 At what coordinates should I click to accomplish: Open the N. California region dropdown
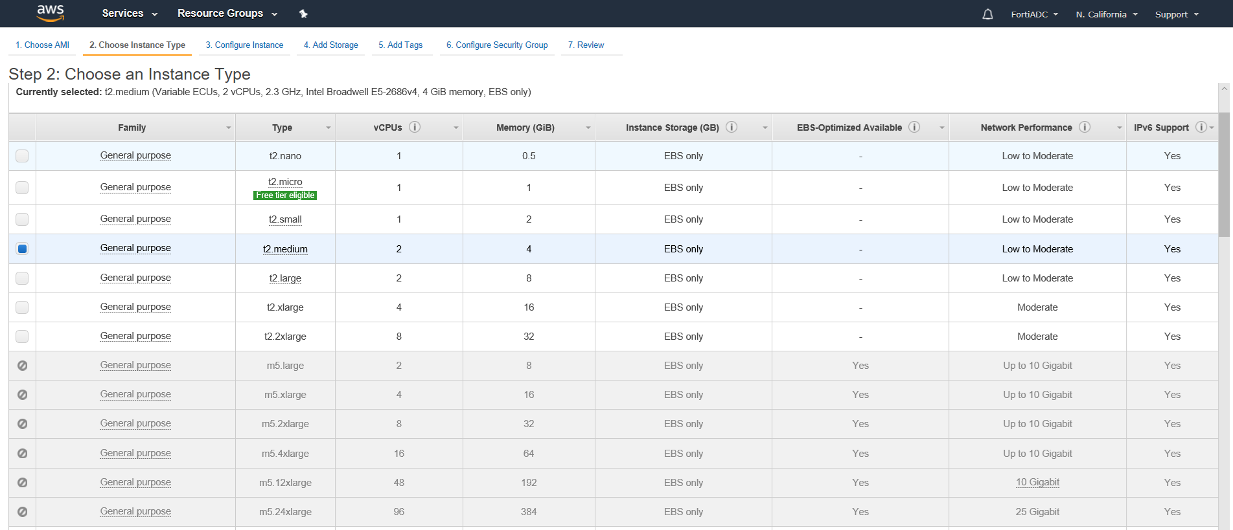pyautogui.click(x=1107, y=14)
